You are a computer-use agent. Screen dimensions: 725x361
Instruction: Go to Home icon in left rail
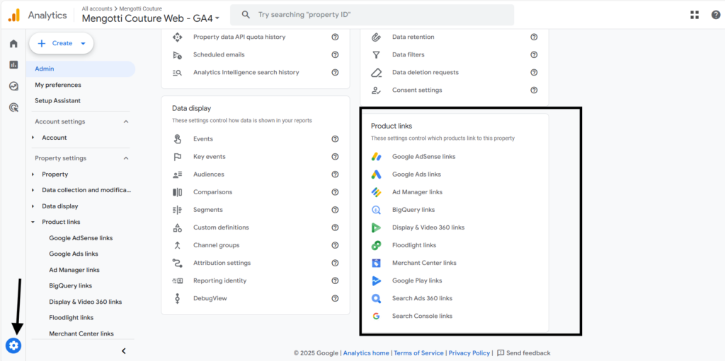click(x=13, y=43)
